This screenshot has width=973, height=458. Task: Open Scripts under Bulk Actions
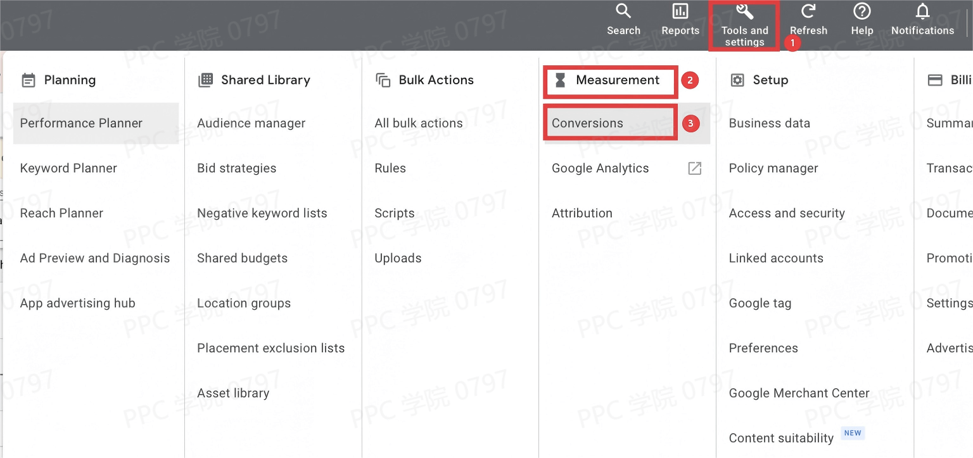click(394, 213)
